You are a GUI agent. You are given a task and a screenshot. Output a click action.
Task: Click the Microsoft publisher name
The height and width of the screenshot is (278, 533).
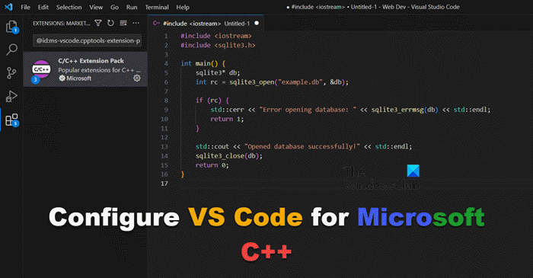(x=79, y=78)
